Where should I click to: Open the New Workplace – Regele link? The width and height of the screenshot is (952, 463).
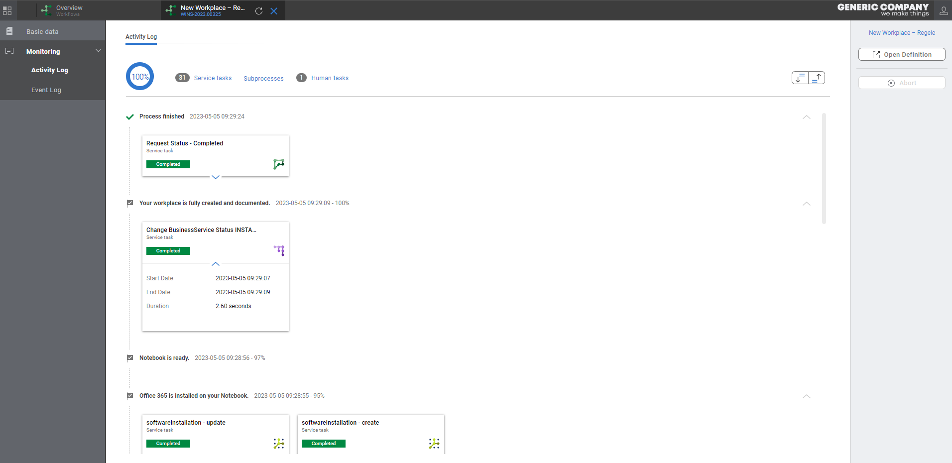[902, 33]
